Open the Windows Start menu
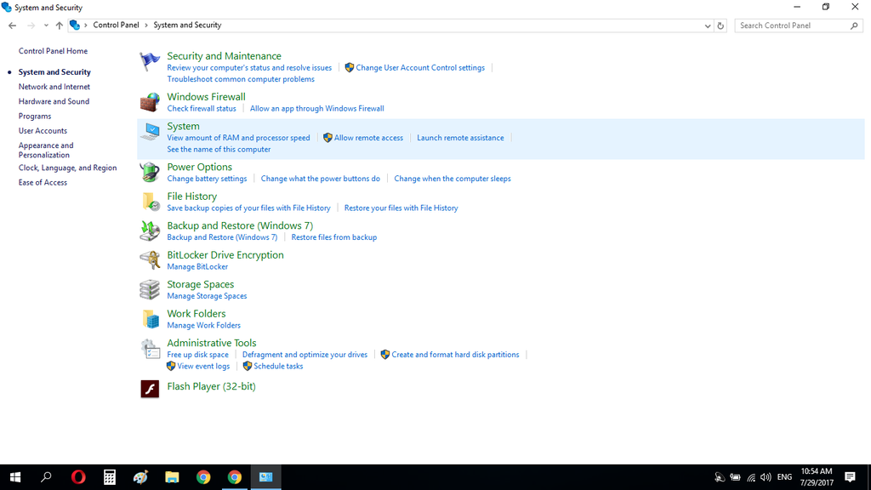871x490 pixels. 15,477
